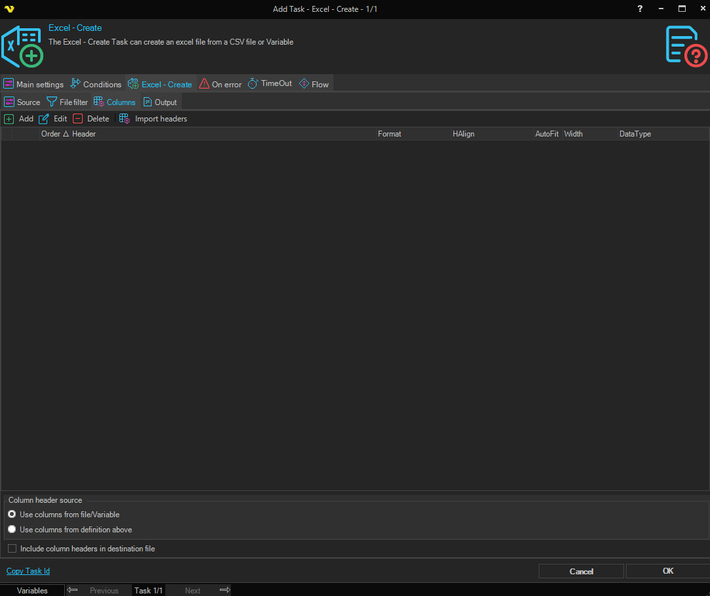Switch to the Output sub-tab
Viewport: 710px width, 596px height.
(160, 102)
